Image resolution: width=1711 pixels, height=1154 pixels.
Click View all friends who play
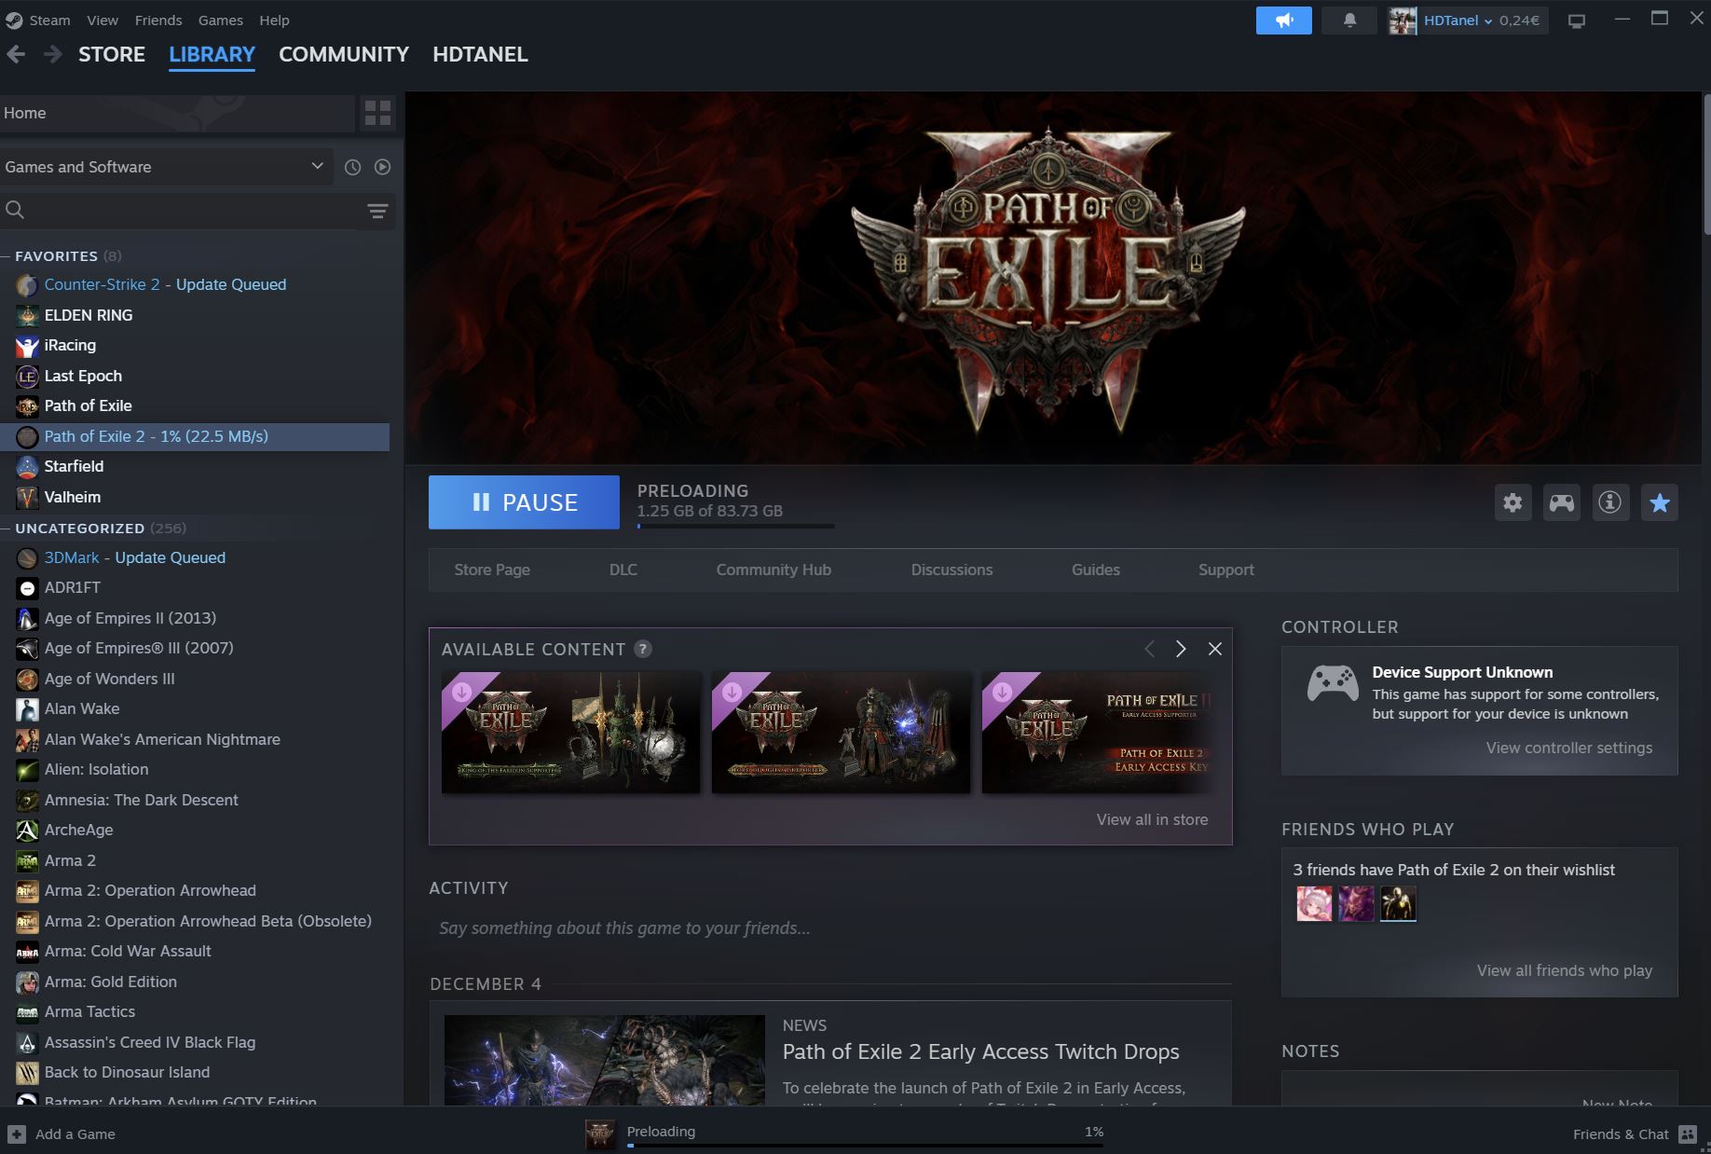1565,970
